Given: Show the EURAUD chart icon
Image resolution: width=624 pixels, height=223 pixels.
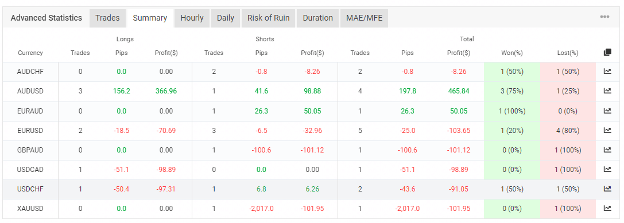Looking at the screenshot, I should [607, 111].
